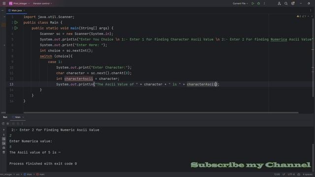Open the Current File run configuration dropdown
The height and width of the screenshot is (177, 315).
[240, 3]
